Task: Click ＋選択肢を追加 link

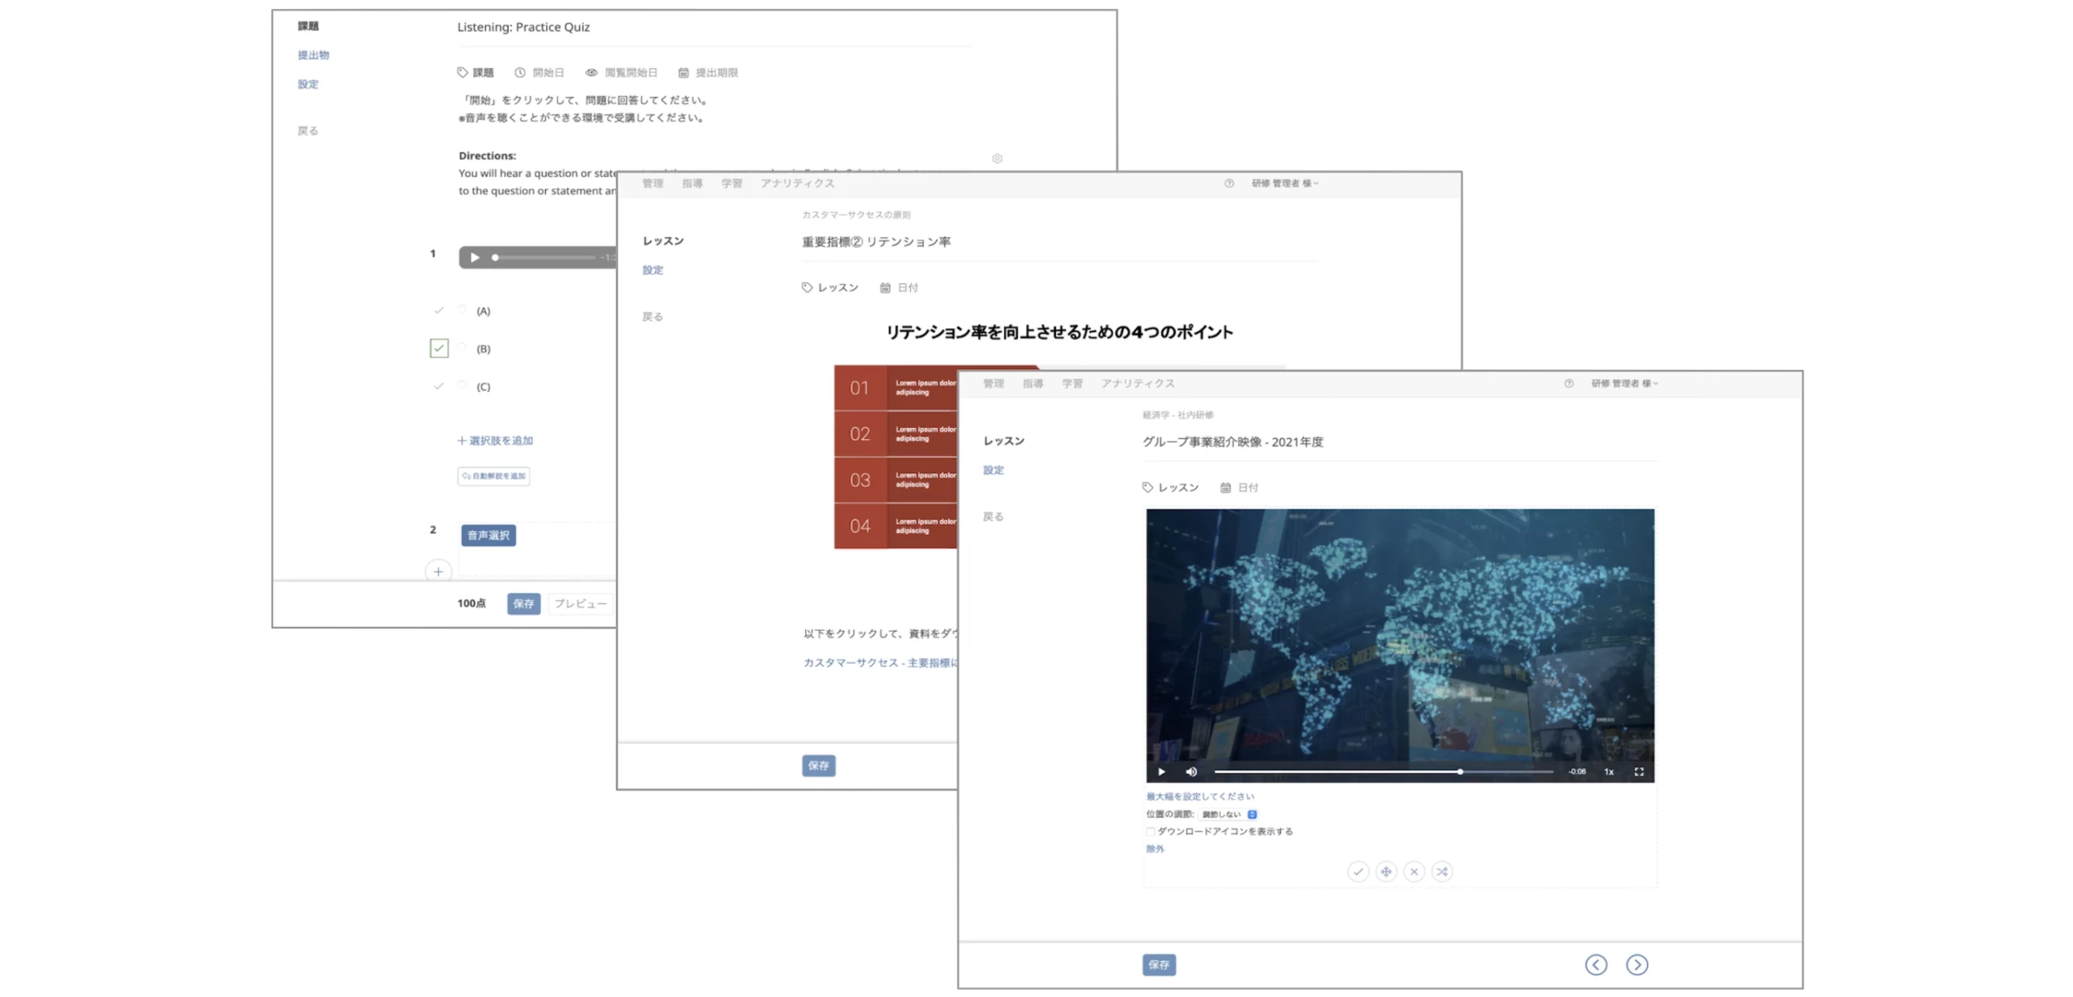Action: pos(494,440)
